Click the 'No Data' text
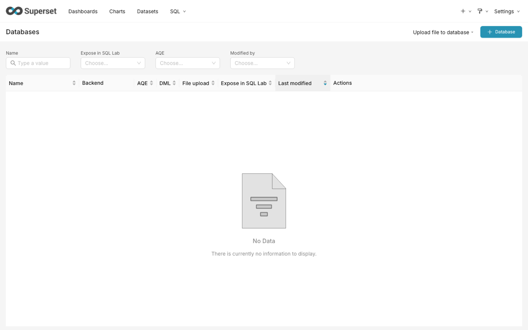 click(x=264, y=241)
